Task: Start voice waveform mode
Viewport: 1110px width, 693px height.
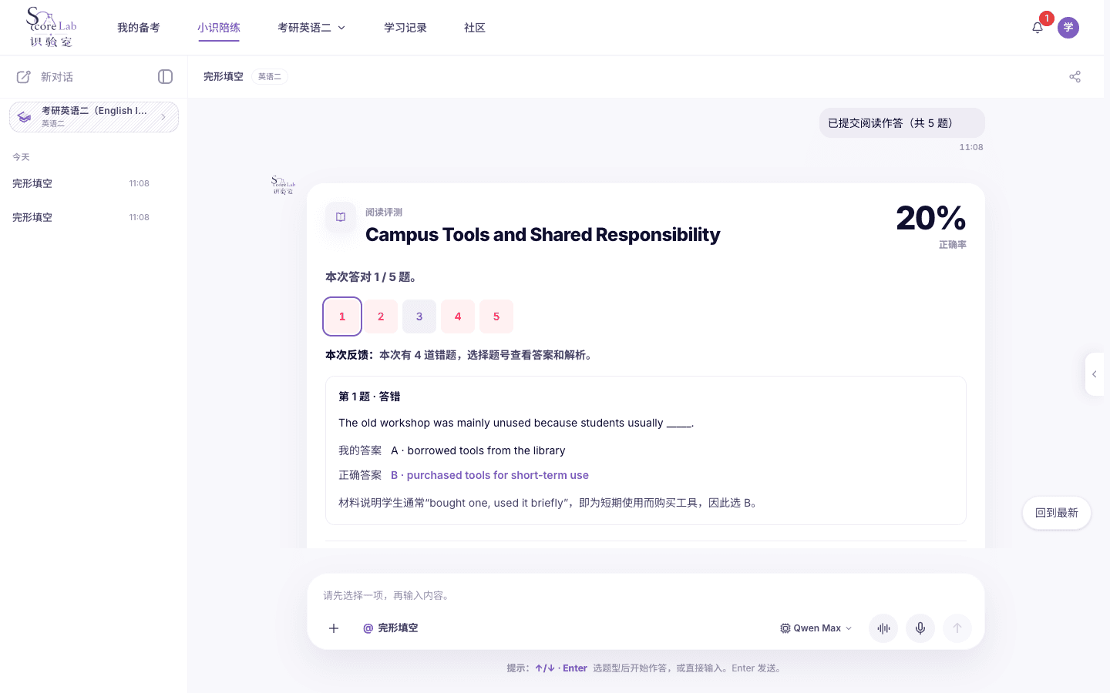Action: coord(883,628)
